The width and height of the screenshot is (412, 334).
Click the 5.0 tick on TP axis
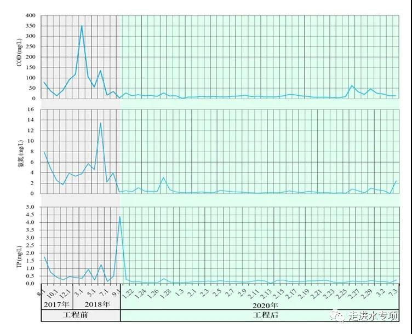point(32,207)
